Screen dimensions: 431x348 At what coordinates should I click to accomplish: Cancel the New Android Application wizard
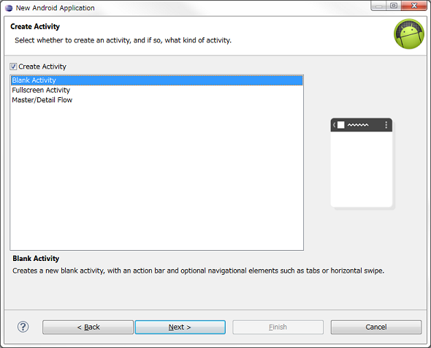pyautogui.click(x=376, y=327)
